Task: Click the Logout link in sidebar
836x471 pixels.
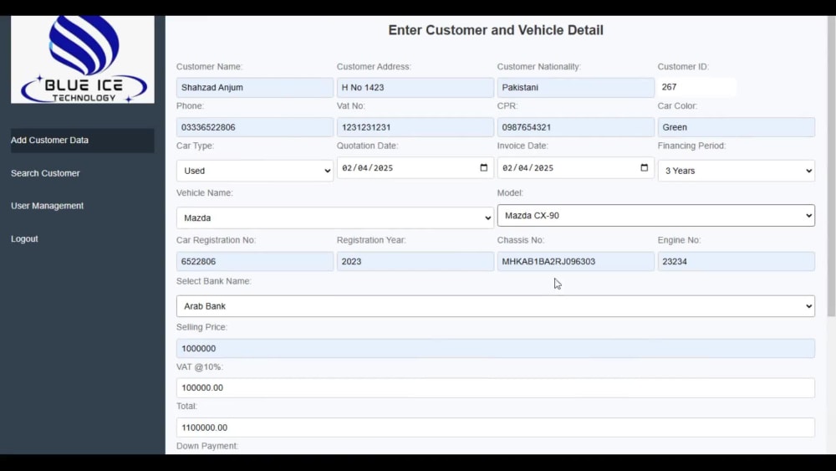Action: click(x=24, y=239)
